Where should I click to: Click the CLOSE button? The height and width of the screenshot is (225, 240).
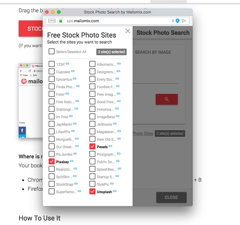(171, 197)
